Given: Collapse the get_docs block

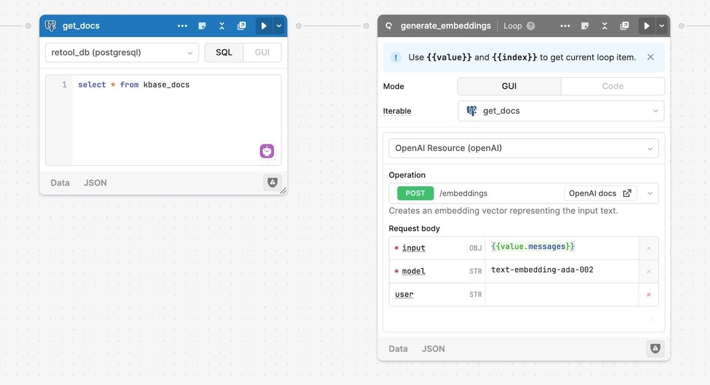Looking at the screenshot, I should (x=222, y=26).
